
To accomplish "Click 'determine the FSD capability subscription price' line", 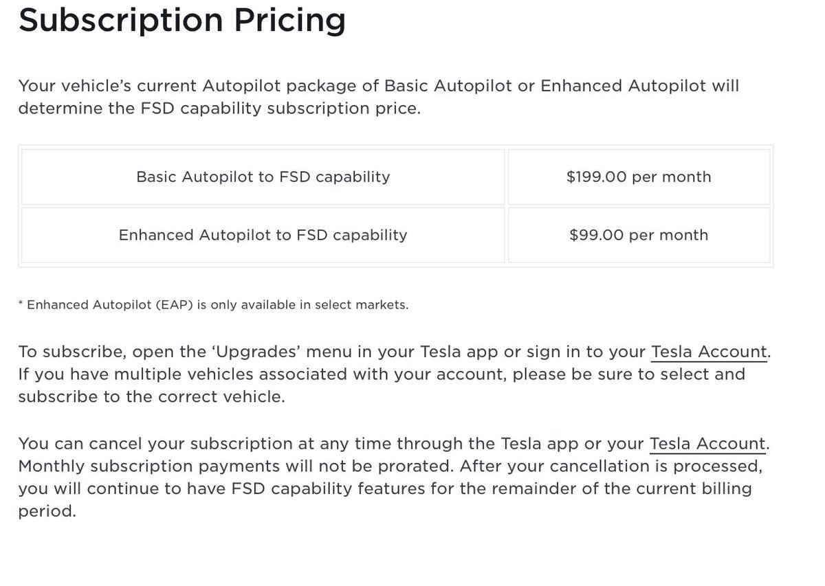I will (x=219, y=109).
